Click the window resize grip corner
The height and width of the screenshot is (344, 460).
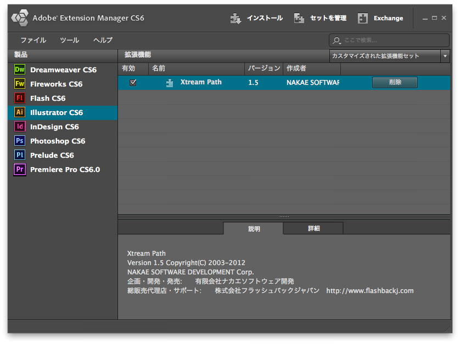click(x=448, y=329)
